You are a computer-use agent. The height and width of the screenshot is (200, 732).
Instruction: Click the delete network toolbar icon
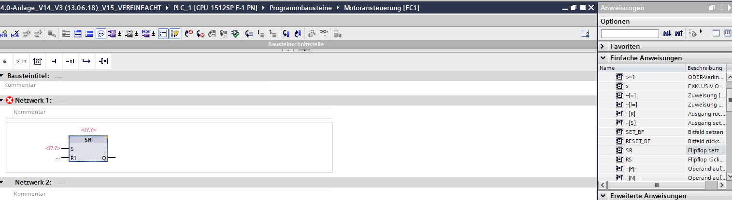(15, 34)
